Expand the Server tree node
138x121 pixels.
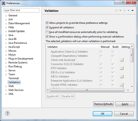pos(6,71)
